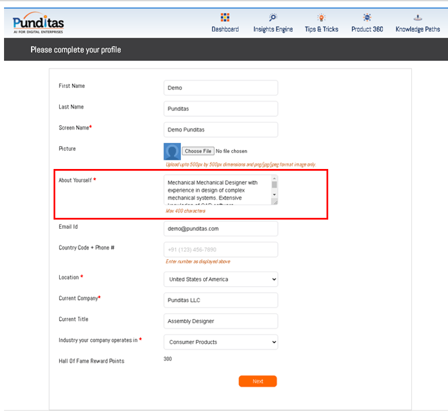
Task: Click the Email Id field
Action: pos(221,229)
